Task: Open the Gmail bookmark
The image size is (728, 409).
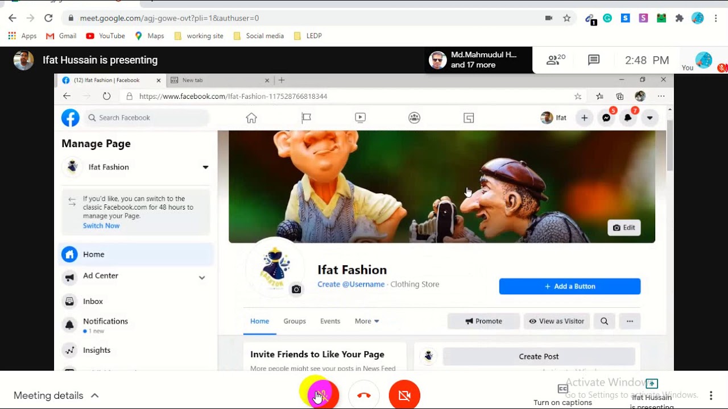Action: [61, 36]
